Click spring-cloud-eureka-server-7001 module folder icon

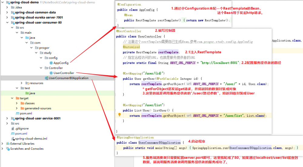[13, 17]
